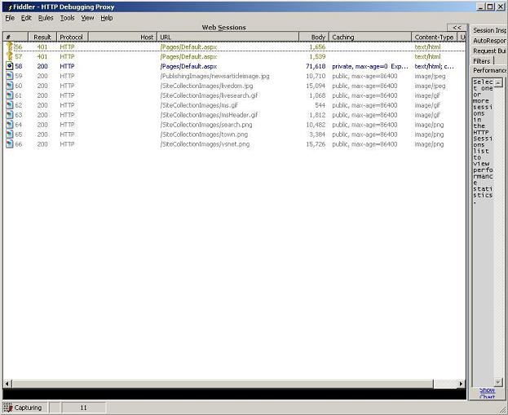Open the Help menu
This screenshot has height=415, width=508.
(107, 18)
